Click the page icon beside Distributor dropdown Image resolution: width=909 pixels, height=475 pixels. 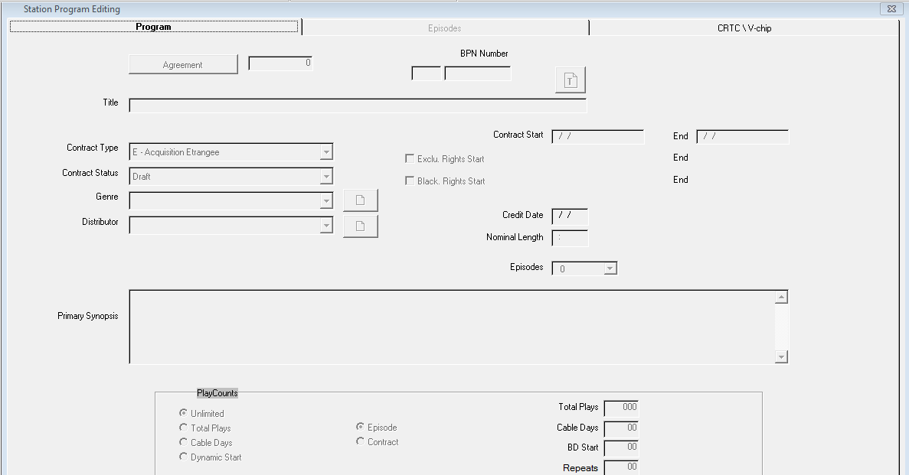pyautogui.click(x=360, y=226)
